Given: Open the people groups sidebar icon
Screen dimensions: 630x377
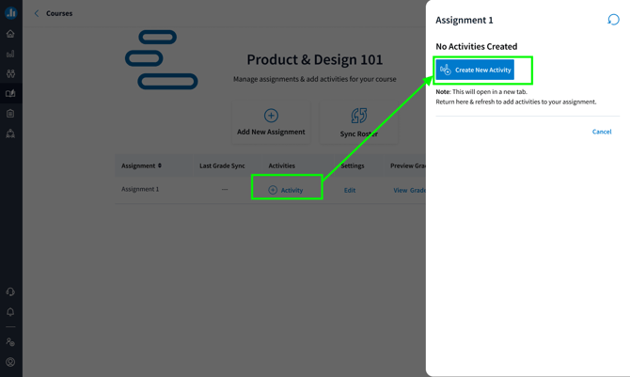Looking at the screenshot, I should click(10, 73).
